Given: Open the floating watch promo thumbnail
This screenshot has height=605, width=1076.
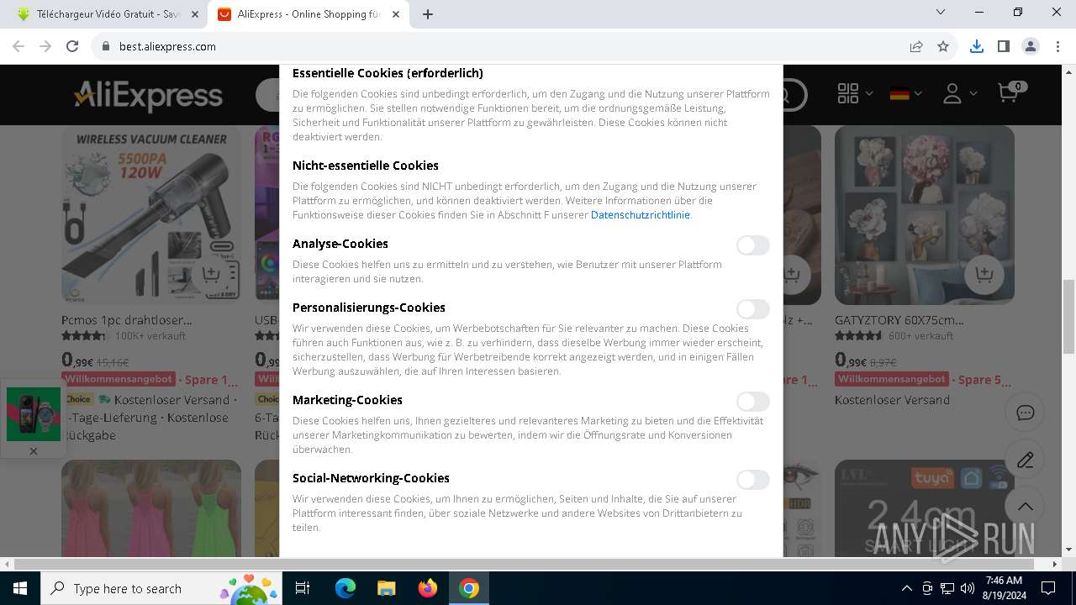Looking at the screenshot, I should (x=34, y=413).
